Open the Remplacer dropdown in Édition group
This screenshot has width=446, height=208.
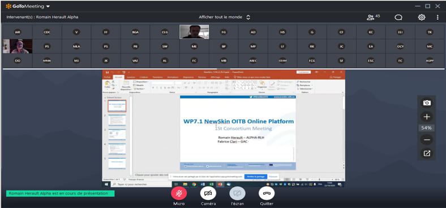point(305,85)
